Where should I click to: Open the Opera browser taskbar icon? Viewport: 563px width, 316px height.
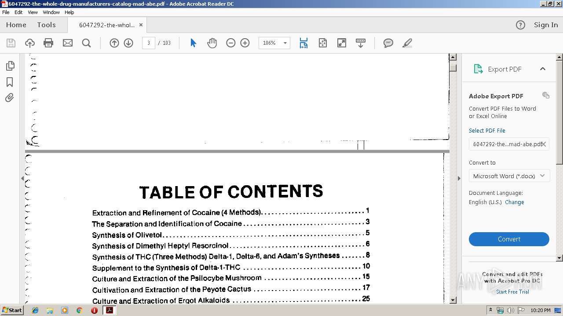click(94, 310)
